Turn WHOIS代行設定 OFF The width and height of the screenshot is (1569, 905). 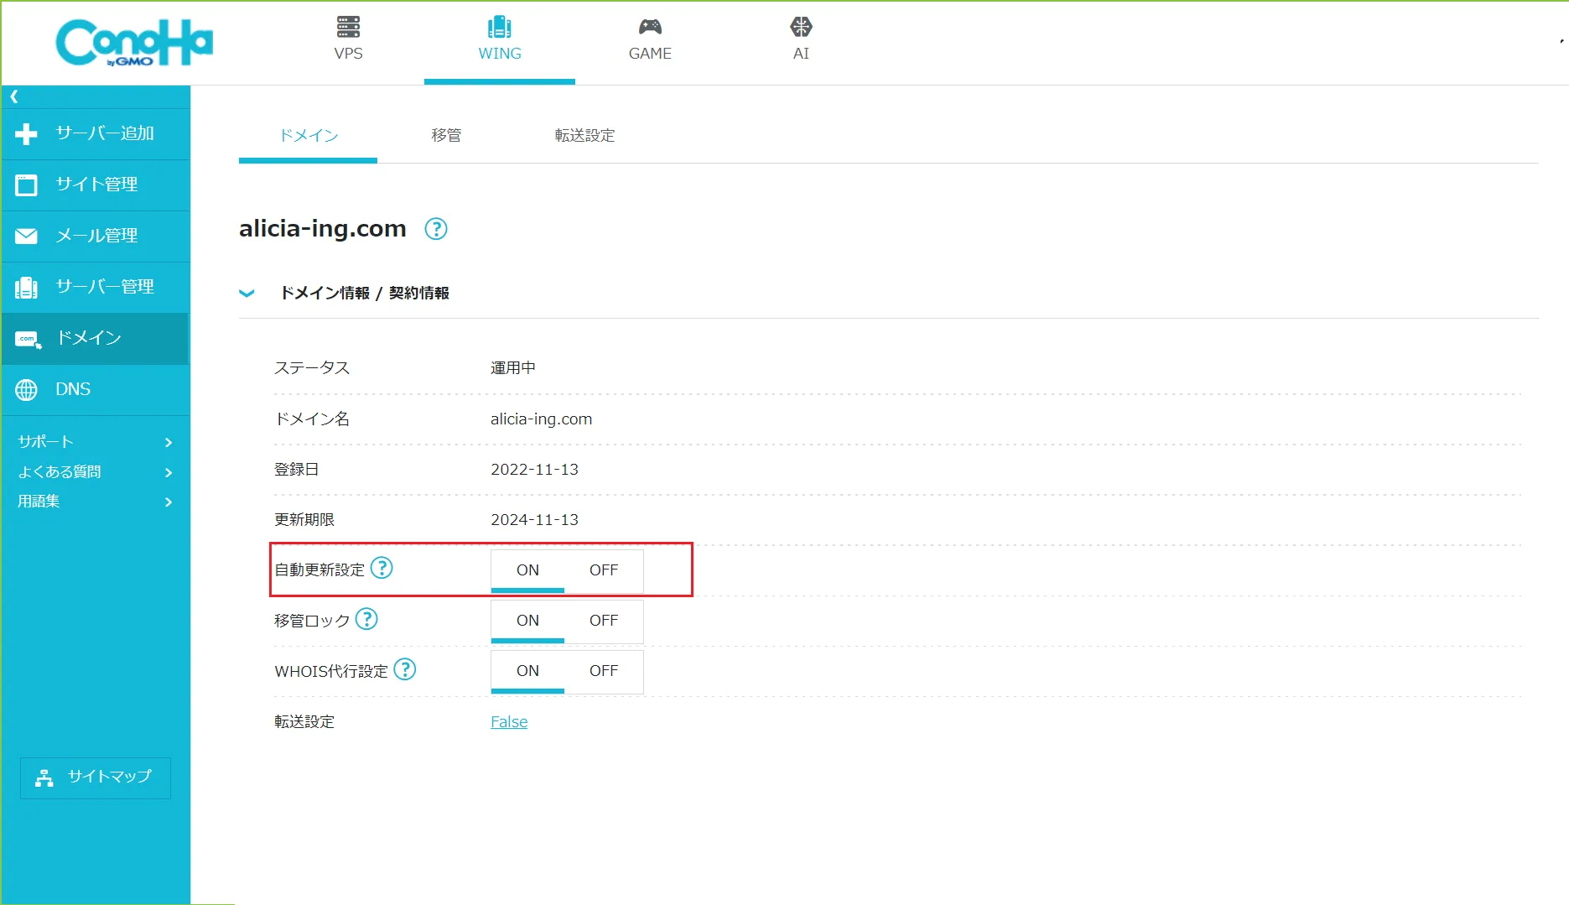coord(604,671)
